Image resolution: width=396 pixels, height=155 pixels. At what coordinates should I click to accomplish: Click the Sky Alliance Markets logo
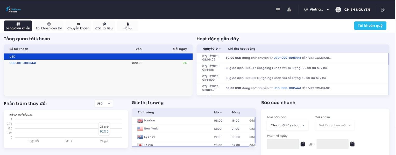pyautogui.click(x=13, y=10)
